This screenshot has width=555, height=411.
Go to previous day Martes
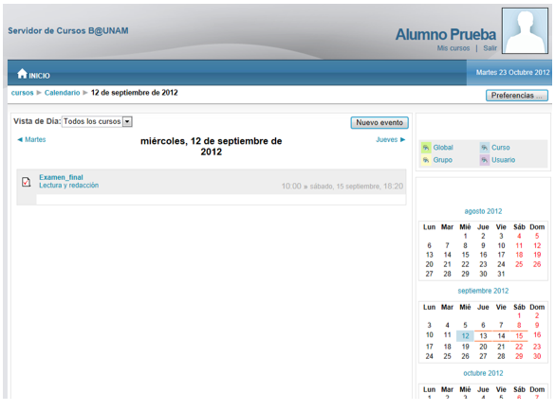pyautogui.click(x=31, y=139)
